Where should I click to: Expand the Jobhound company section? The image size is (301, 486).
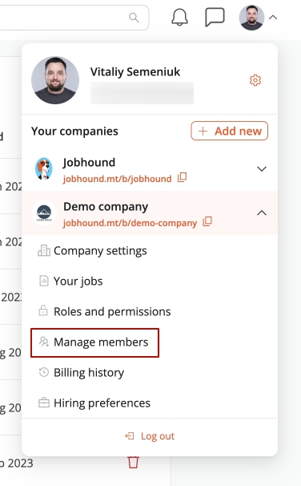pos(262,168)
